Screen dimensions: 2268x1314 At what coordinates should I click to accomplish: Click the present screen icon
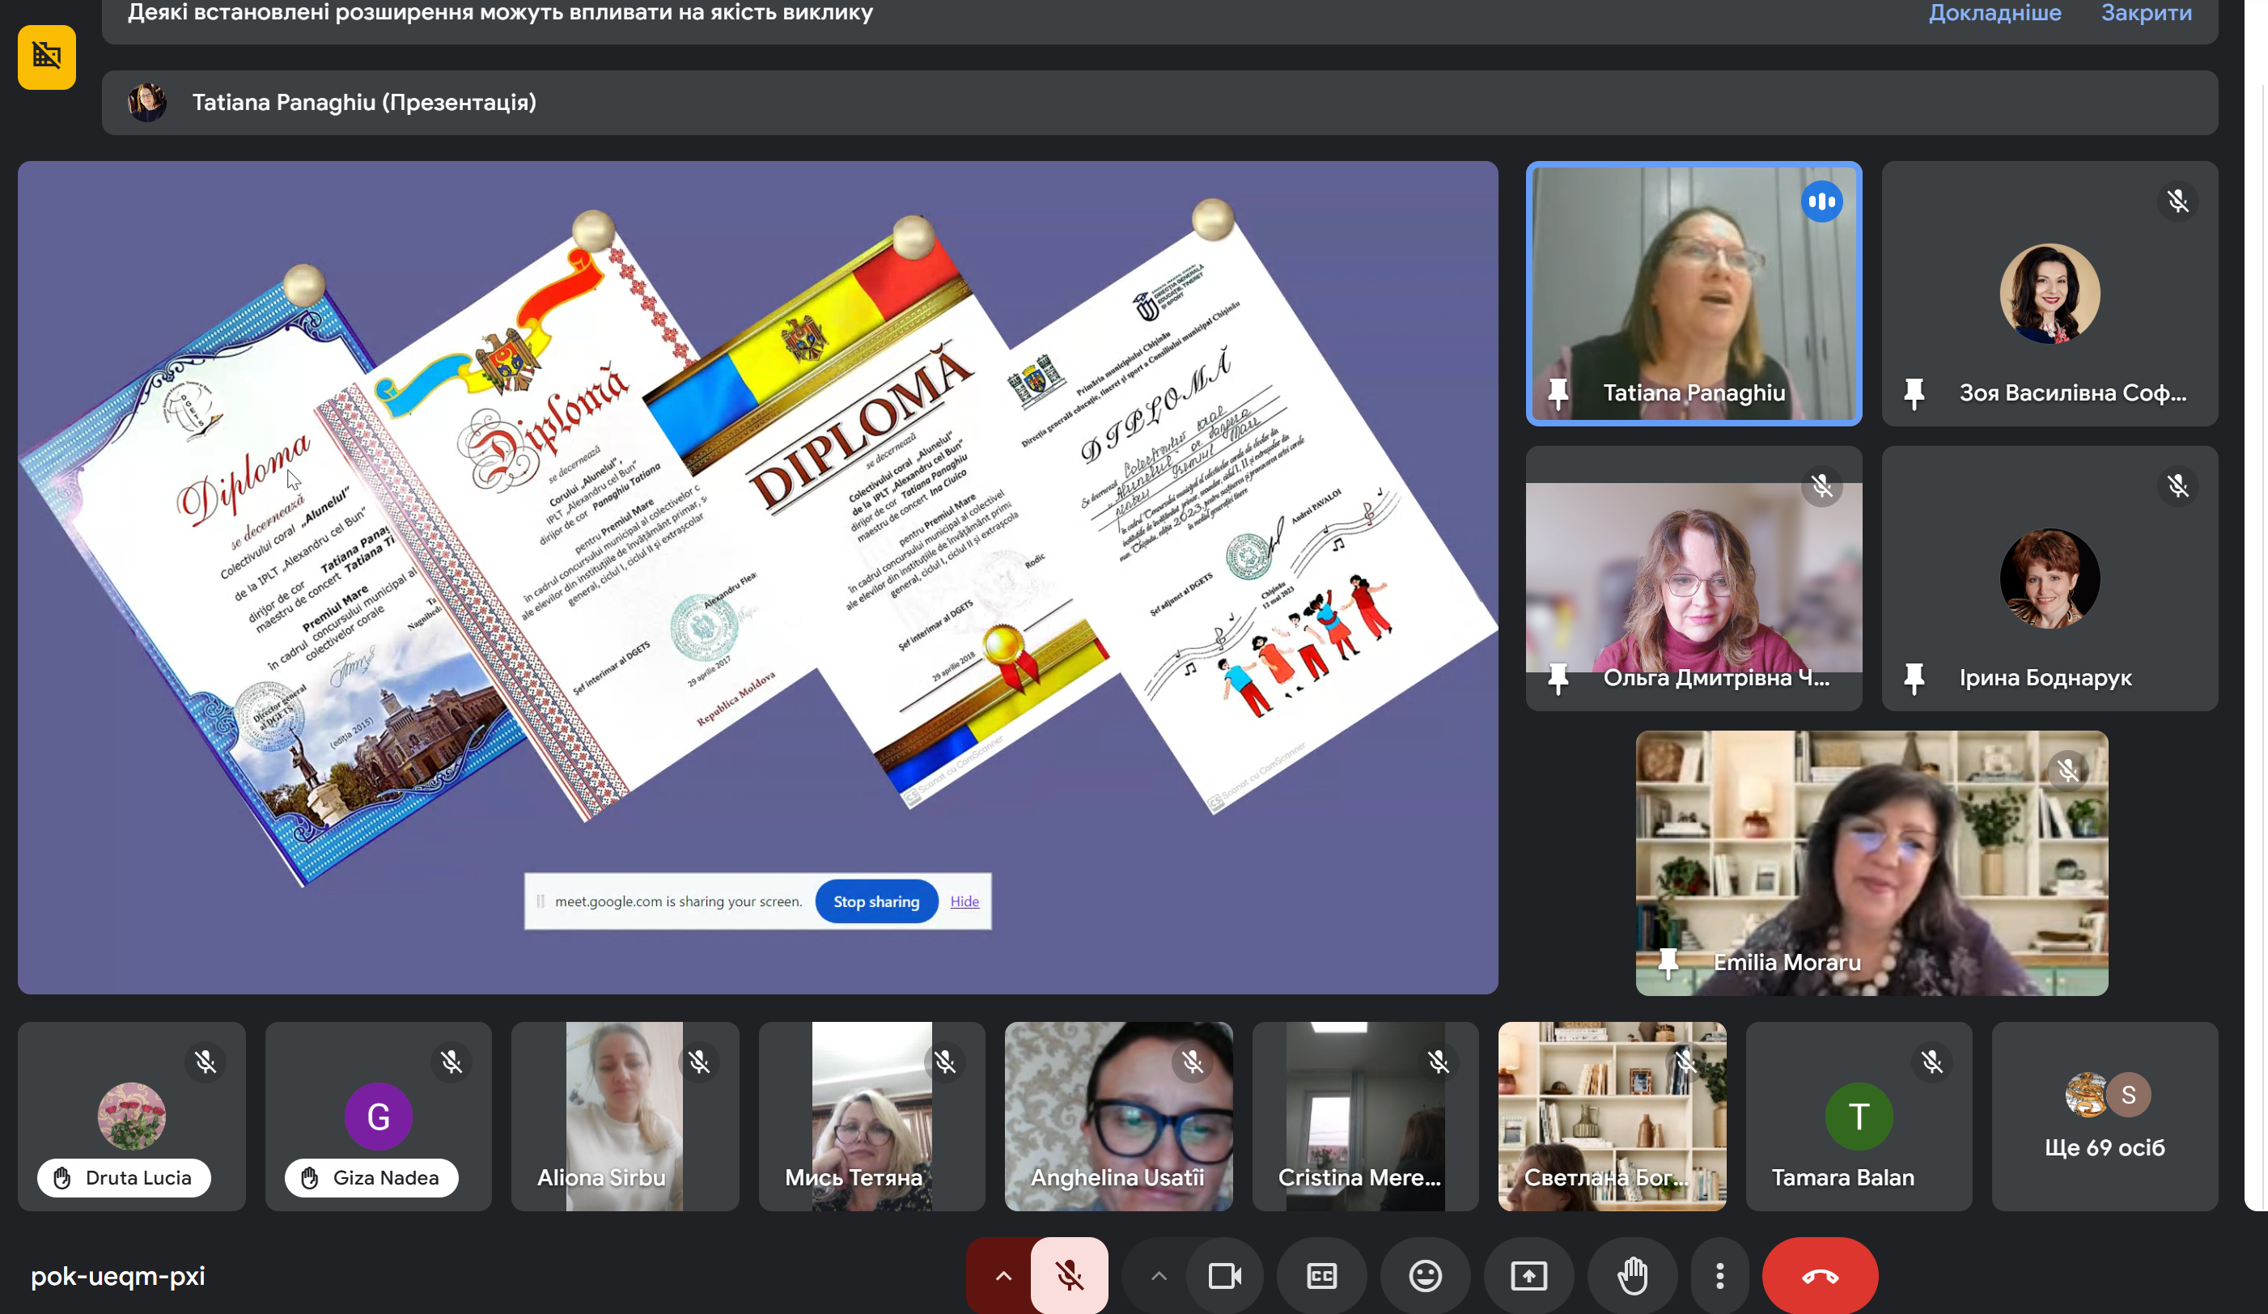(x=1528, y=1275)
